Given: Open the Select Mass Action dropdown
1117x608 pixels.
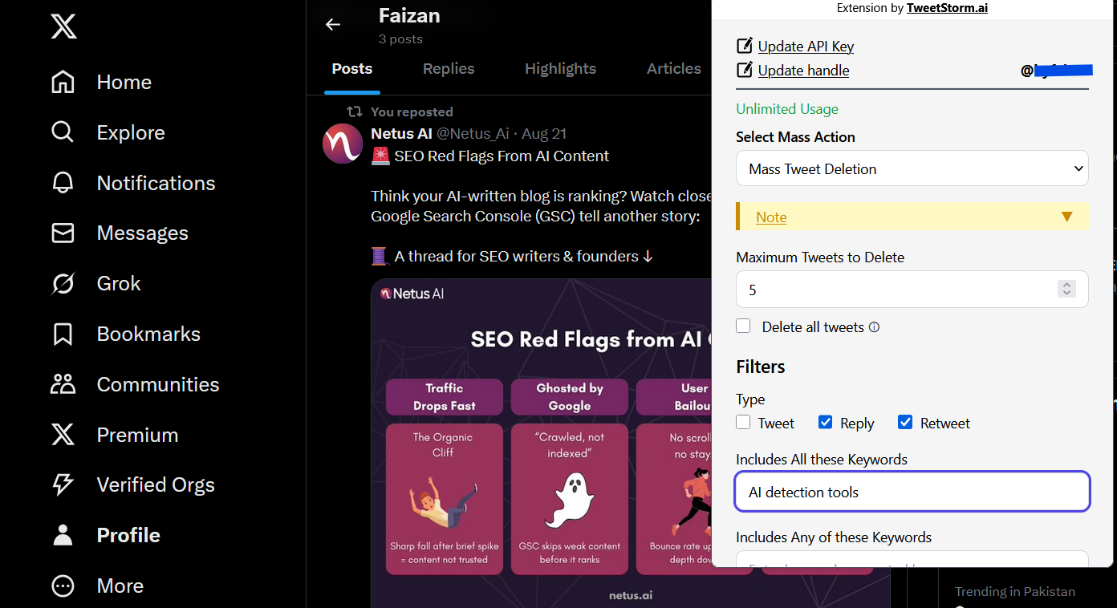Looking at the screenshot, I should [912, 168].
